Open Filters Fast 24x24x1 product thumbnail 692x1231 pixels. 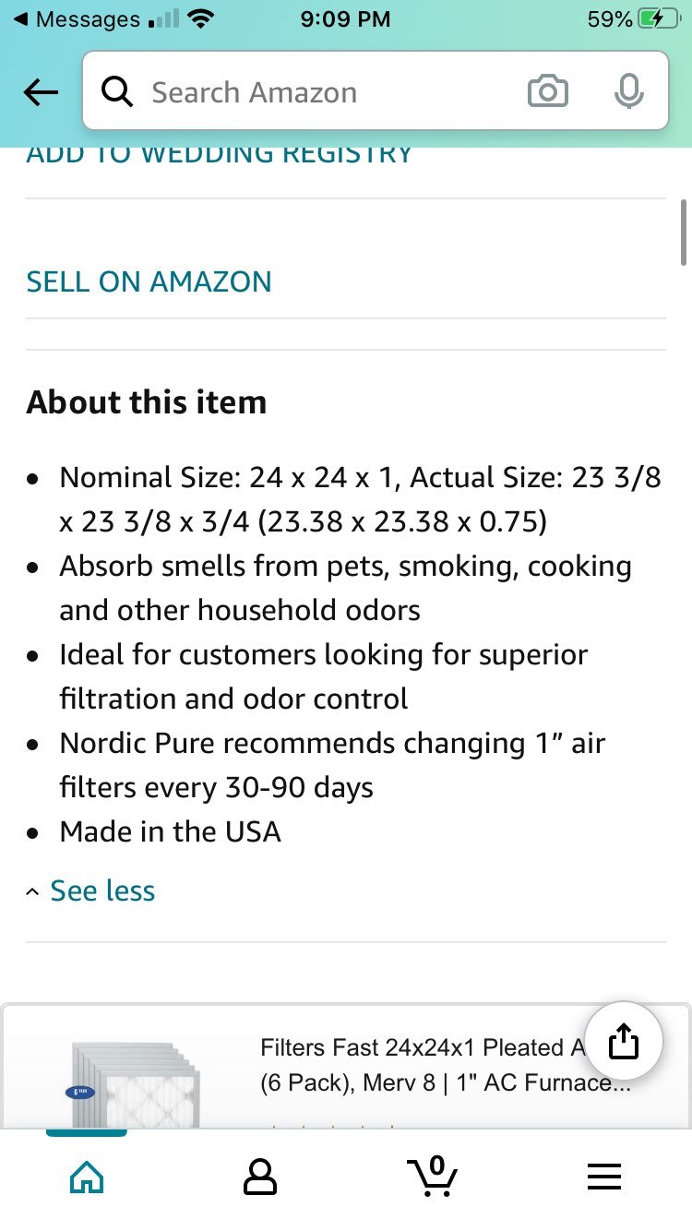click(x=135, y=1082)
